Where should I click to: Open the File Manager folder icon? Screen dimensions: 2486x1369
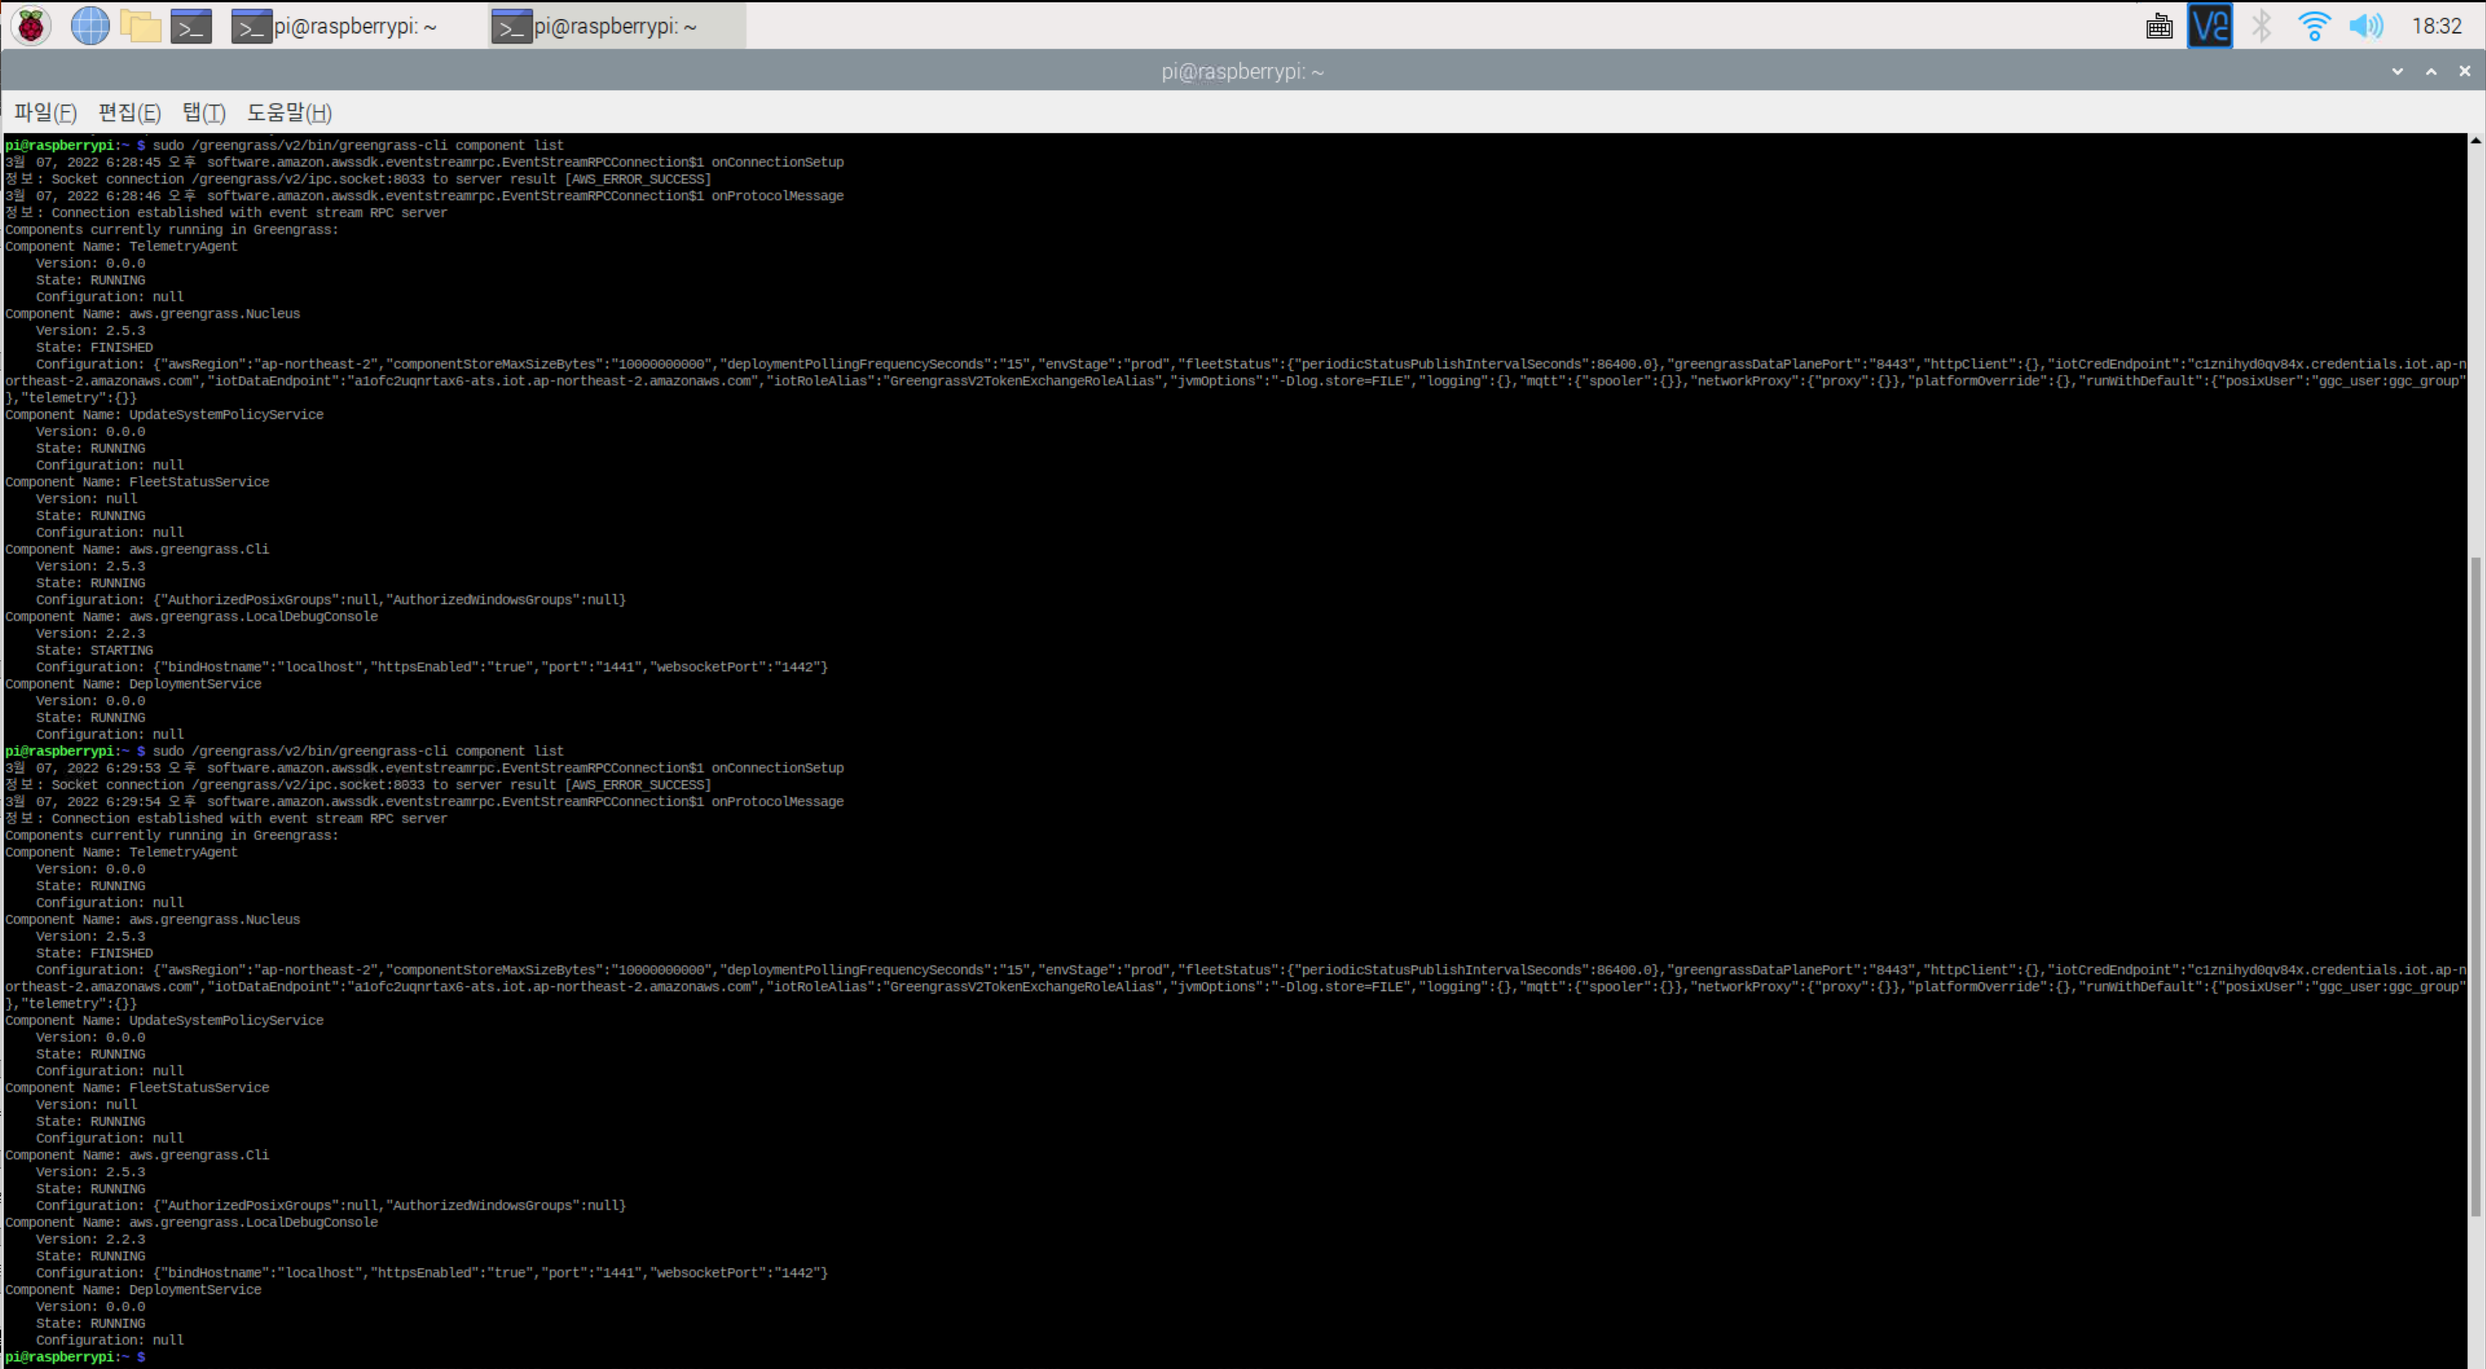pos(141,26)
